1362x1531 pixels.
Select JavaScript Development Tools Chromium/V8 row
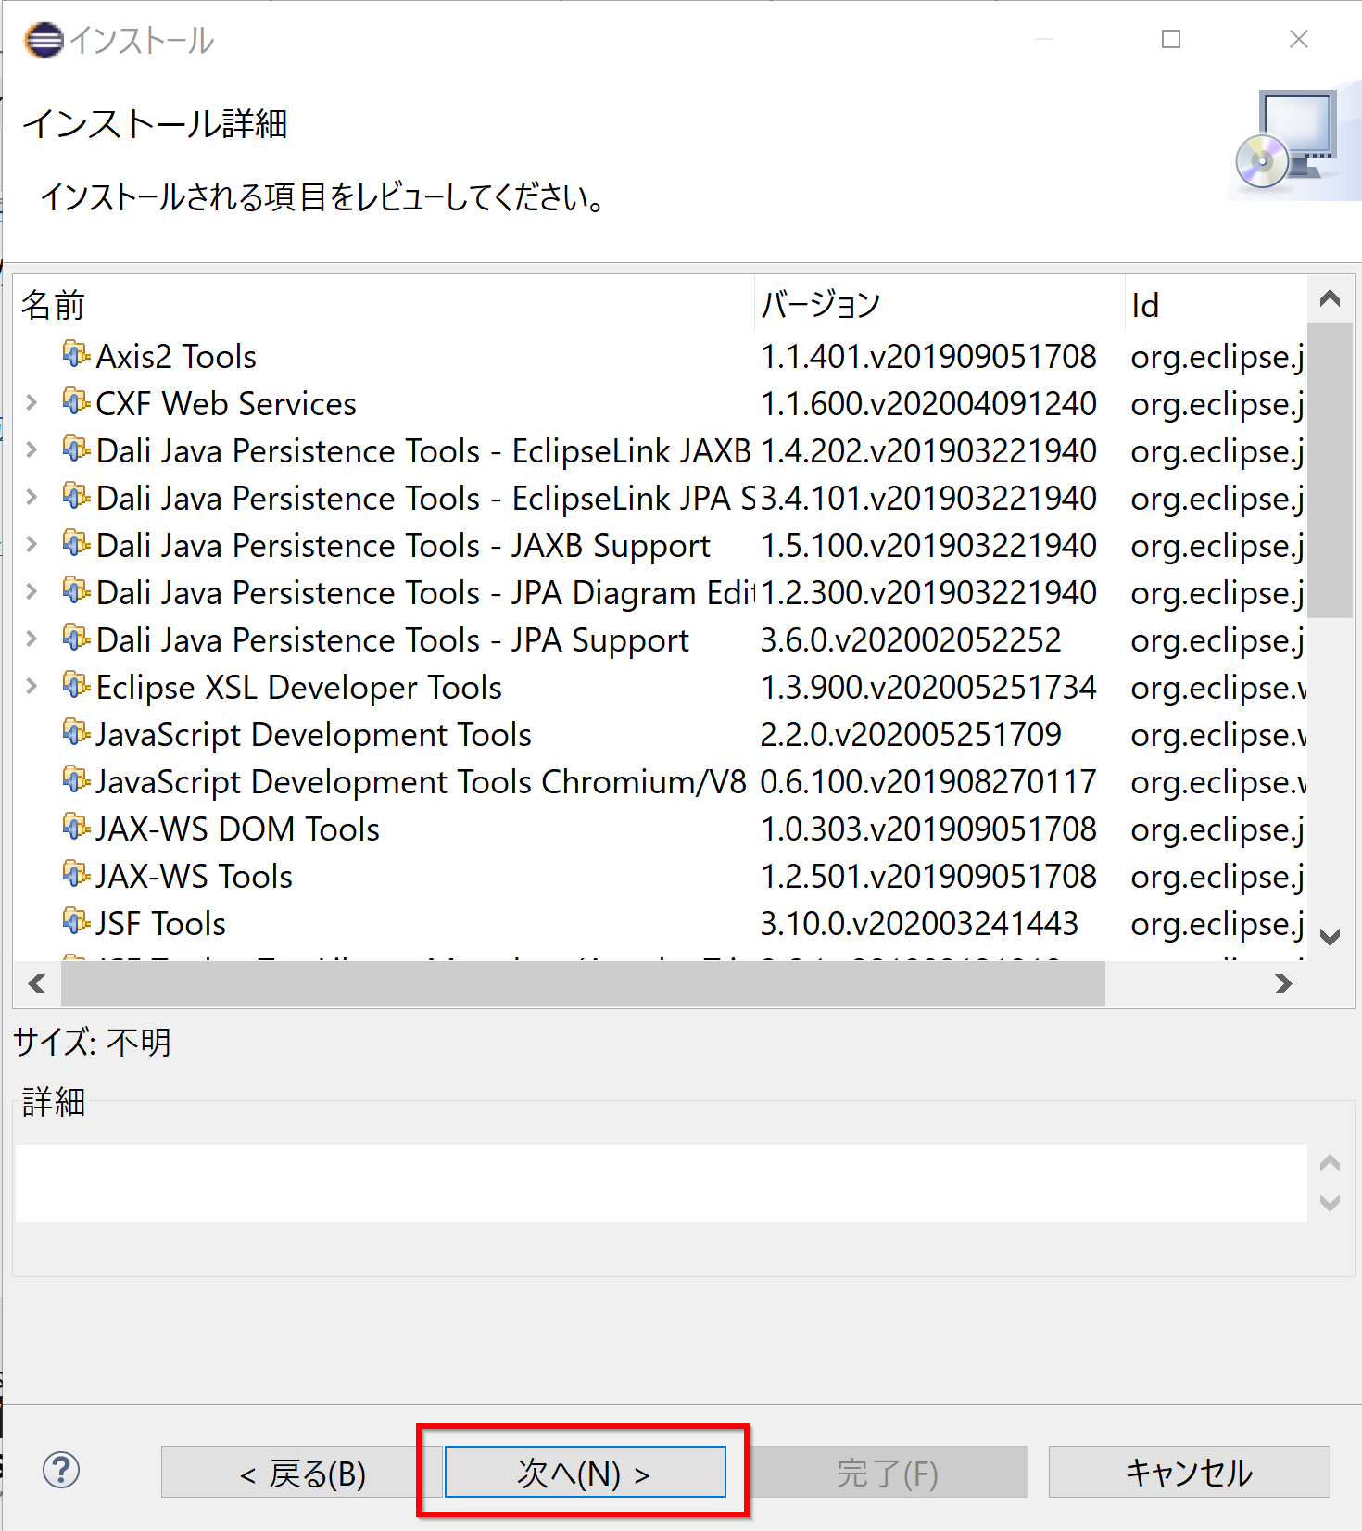point(661,782)
